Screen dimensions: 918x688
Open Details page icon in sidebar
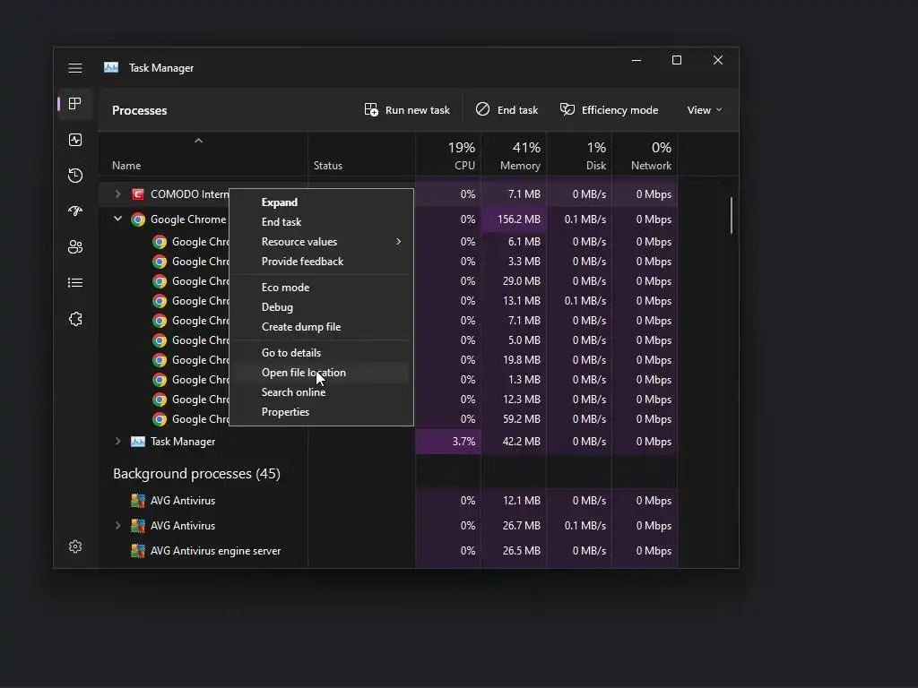75,283
